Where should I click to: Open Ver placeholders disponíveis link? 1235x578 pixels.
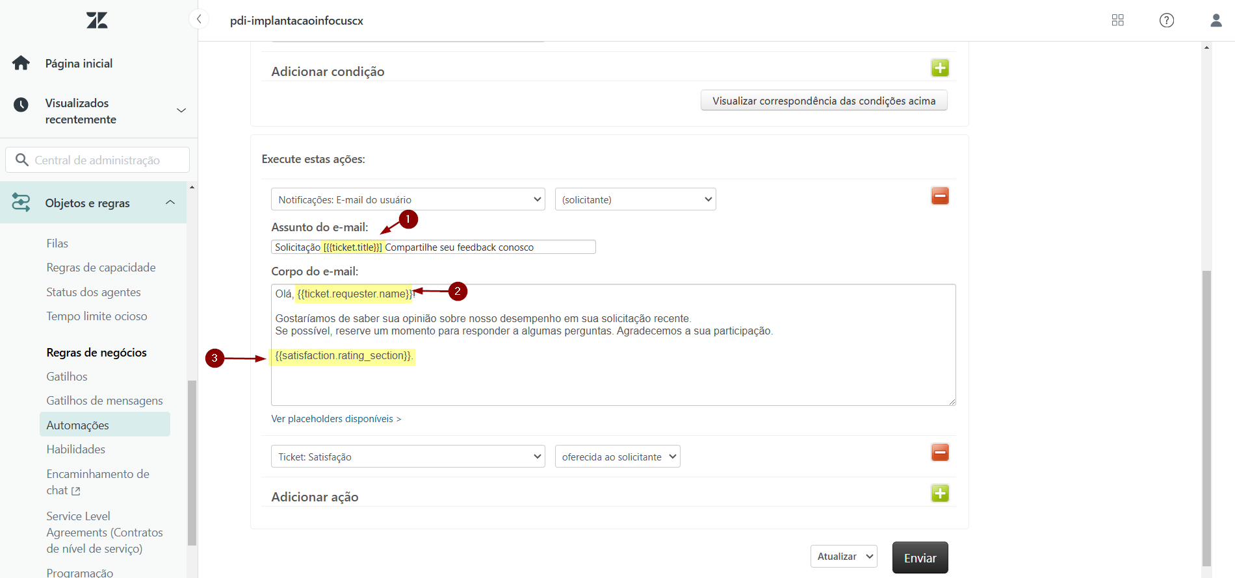(336, 419)
